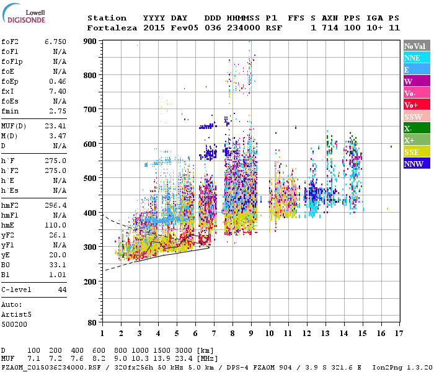Click the year 2015 in header
The image size is (434, 372).
[154, 28]
